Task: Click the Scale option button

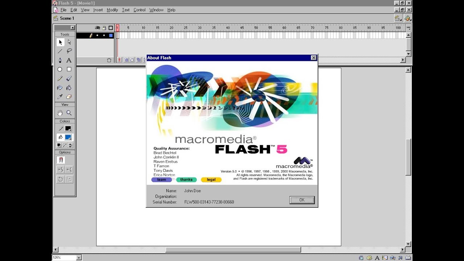Action: click(x=69, y=179)
